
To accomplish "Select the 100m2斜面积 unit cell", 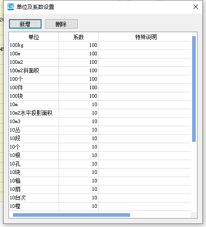I will 34,71.
